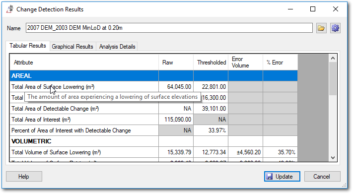Click the Thresholded column header
353x194 pixels.
(211, 63)
